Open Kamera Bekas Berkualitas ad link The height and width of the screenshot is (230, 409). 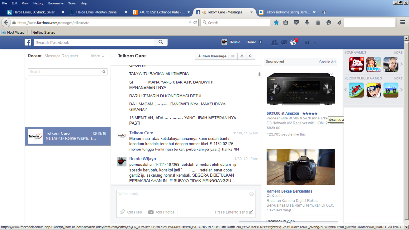(x=289, y=191)
